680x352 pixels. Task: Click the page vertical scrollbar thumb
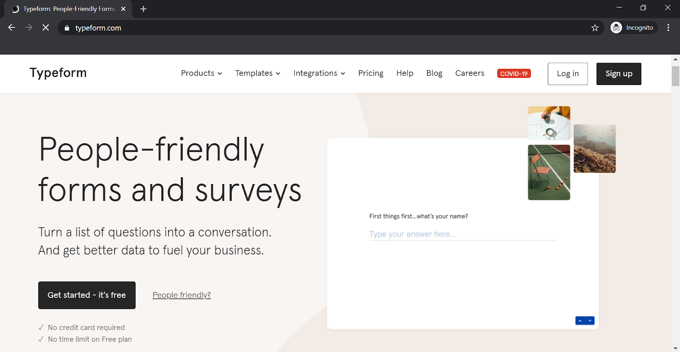click(x=675, y=76)
